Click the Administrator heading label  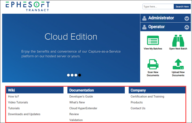click(161, 18)
